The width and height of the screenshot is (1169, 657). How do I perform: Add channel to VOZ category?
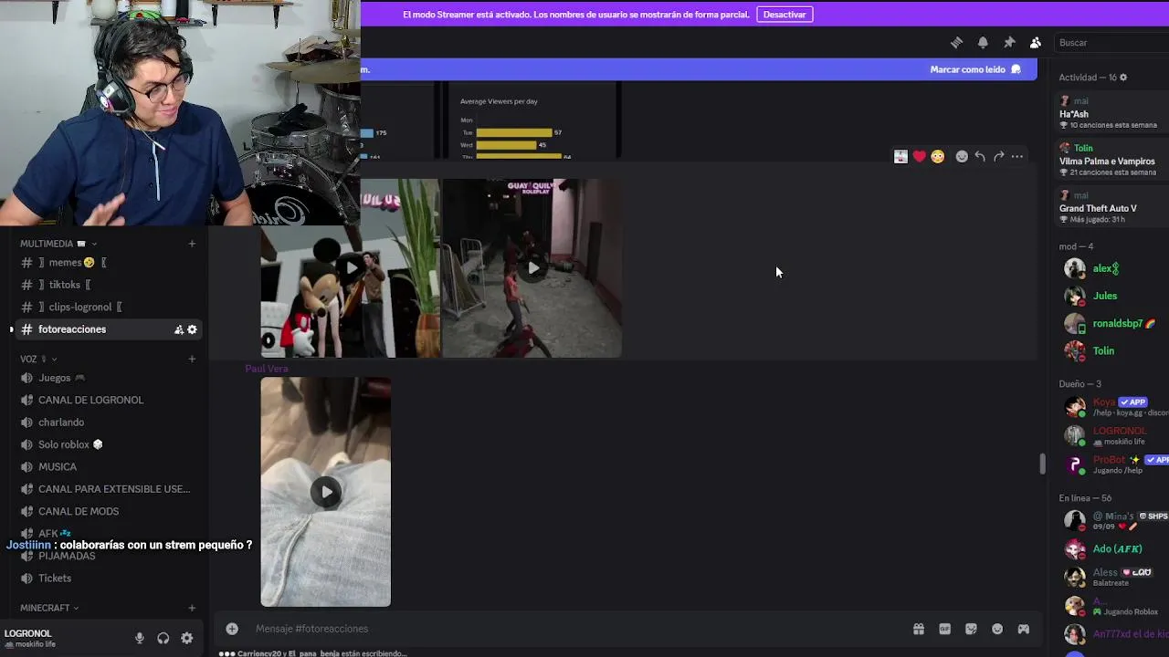[192, 359]
